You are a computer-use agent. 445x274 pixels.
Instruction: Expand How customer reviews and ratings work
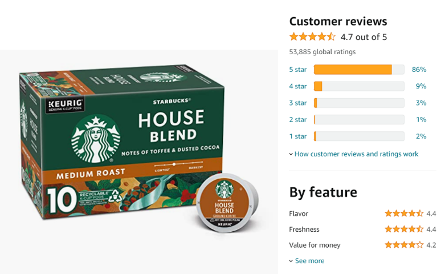(x=356, y=154)
